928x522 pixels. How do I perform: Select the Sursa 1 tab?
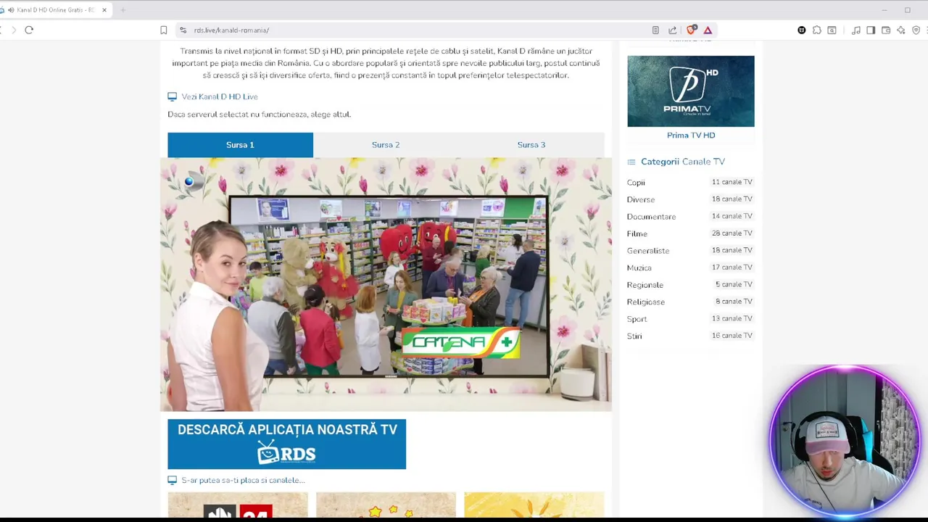click(240, 145)
